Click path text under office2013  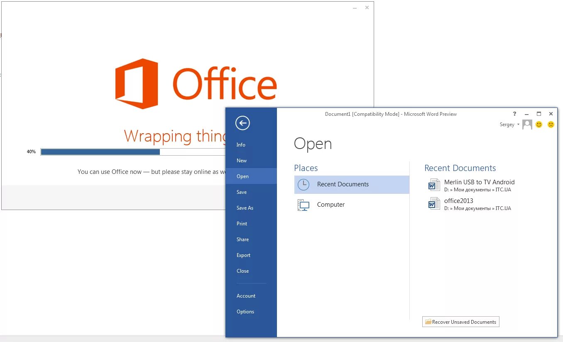(477, 208)
